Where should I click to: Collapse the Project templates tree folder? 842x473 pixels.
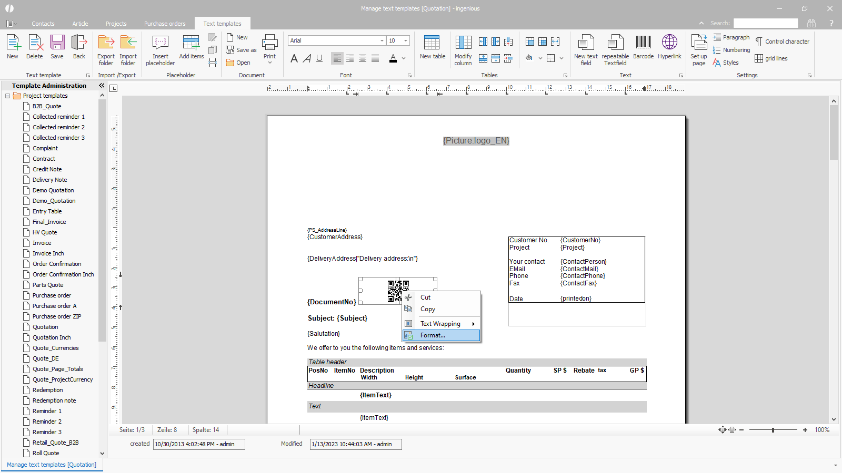7,96
